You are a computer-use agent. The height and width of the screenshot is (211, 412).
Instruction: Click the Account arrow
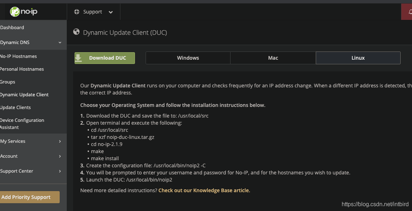click(x=60, y=156)
